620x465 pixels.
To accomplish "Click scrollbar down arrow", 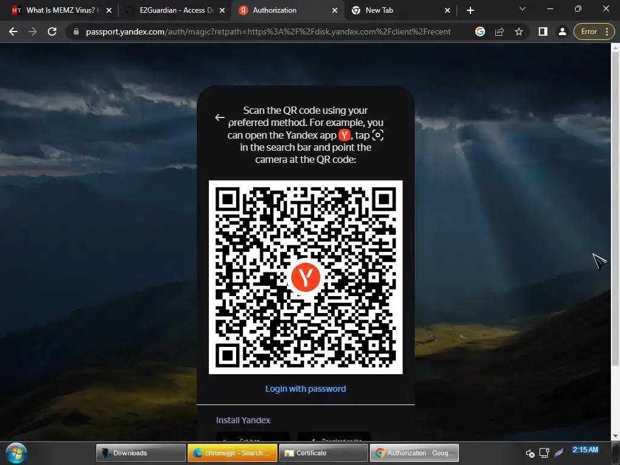I will [x=615, y=436].
